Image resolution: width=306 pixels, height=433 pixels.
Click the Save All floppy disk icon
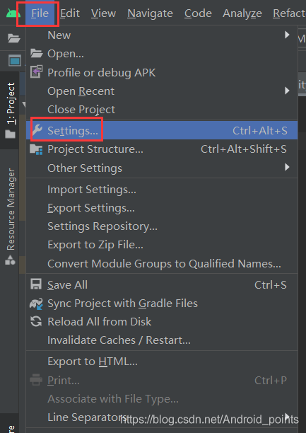[x=36, y=284]
